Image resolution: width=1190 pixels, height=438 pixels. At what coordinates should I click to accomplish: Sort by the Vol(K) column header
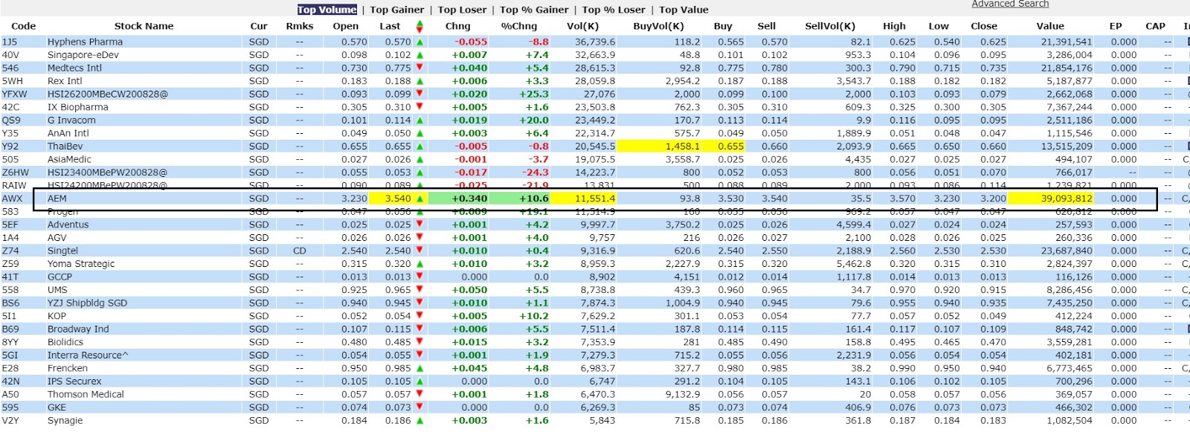[x=582, y=26]
